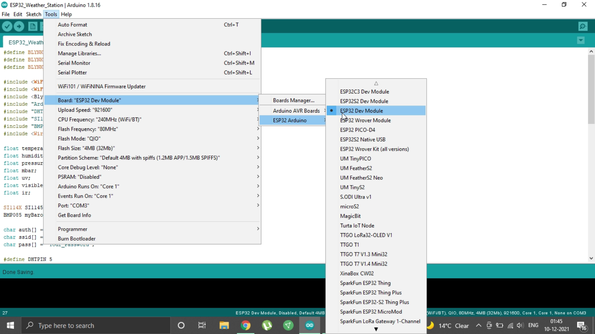Open the tab options dropdown arrow
Viewport: 595px width, 334px height.
click(x=581, y=40)
